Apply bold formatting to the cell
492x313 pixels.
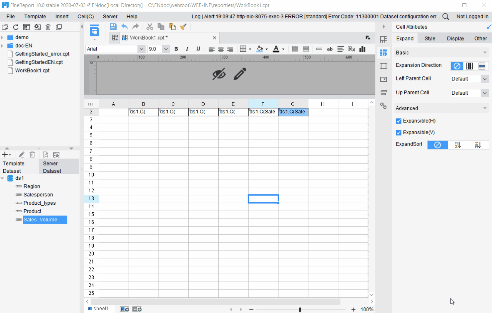[x=176, y=49]
